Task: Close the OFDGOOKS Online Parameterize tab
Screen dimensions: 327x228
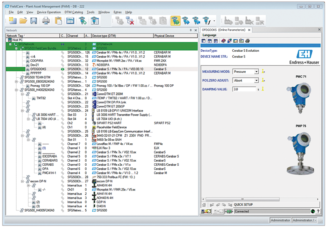Action: 249,30
